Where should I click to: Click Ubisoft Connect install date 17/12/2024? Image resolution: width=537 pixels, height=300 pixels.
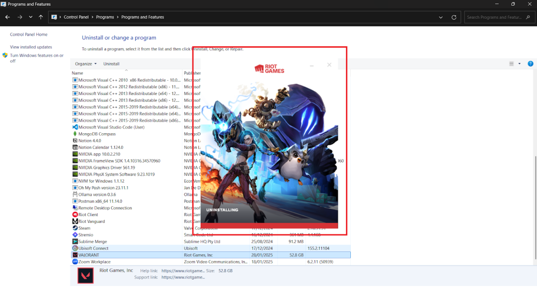[262, 248]
